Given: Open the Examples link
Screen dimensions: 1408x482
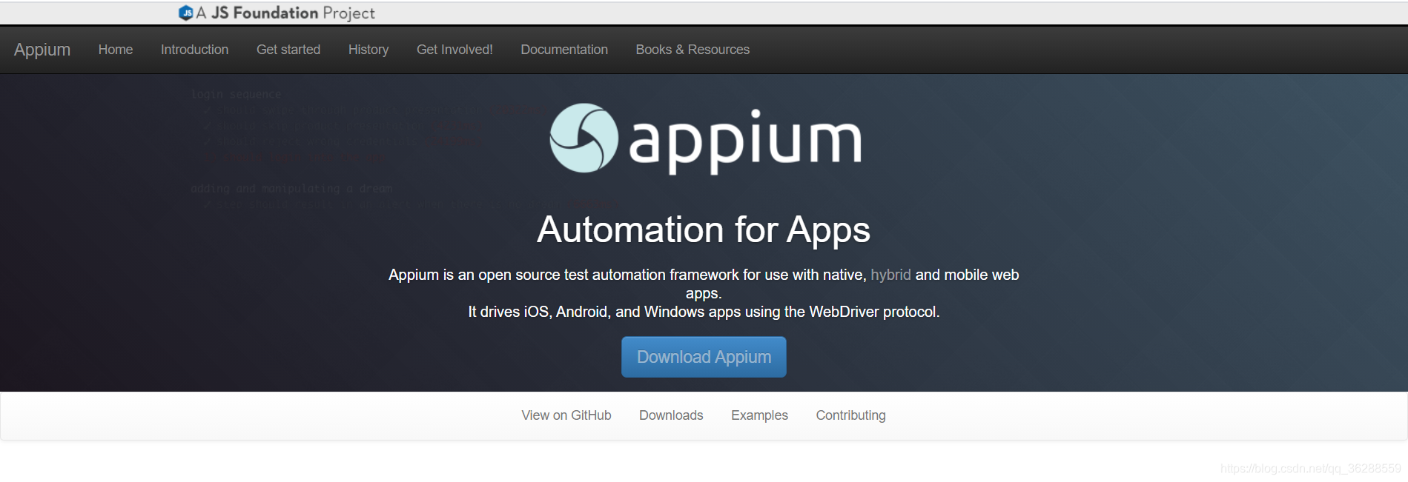Looking at the screenshot, I should (x=759, y=415).
